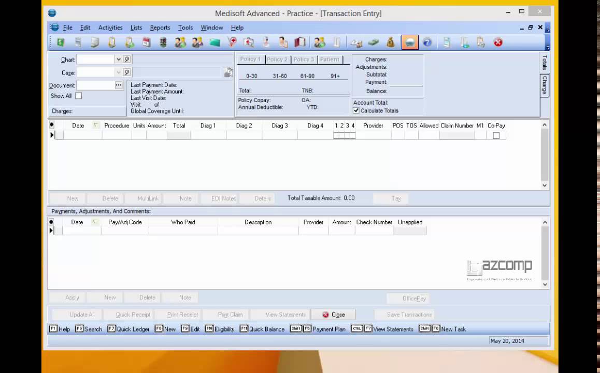Open the Document ellipsis browse button
Viewport: 600px width, 373px height.
[x=119, y=85]
